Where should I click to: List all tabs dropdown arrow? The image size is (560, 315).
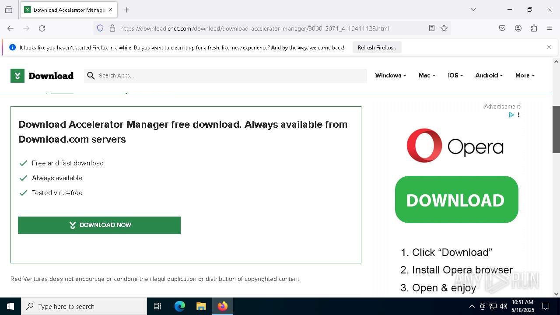473,10
